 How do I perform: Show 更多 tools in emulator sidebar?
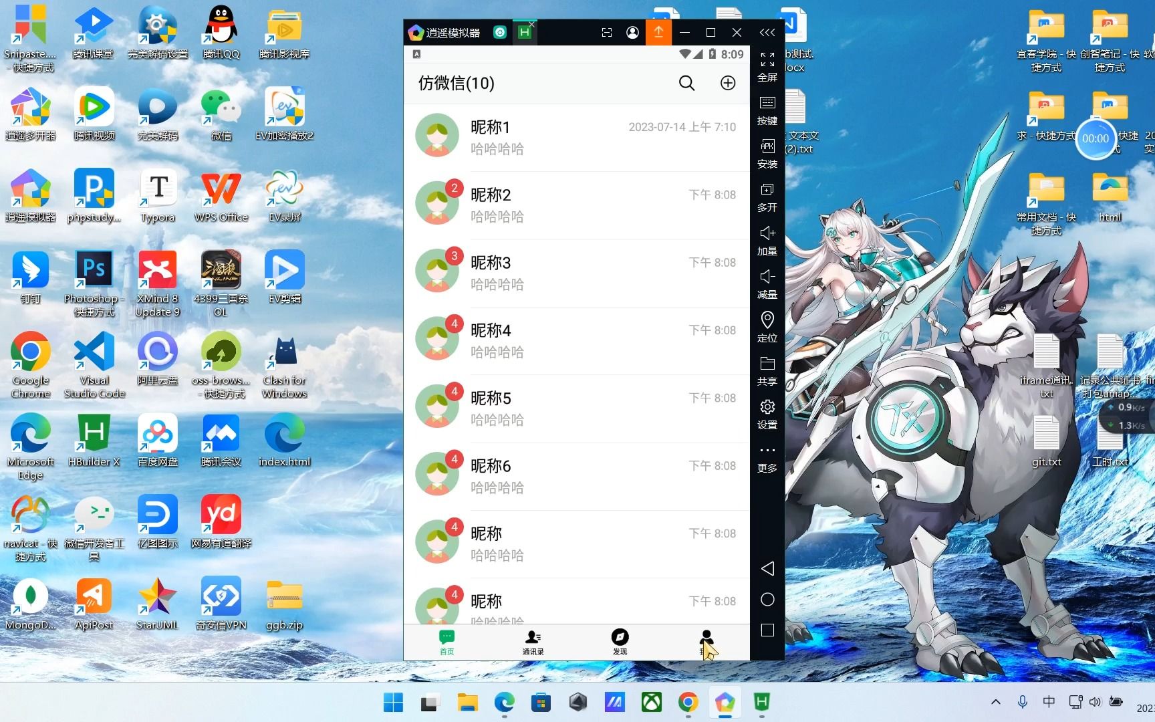tap(767, 459)
